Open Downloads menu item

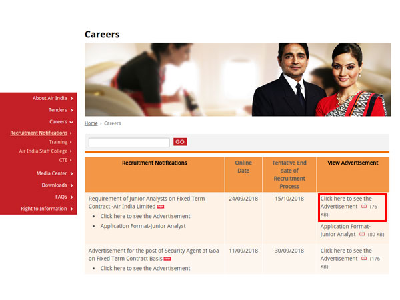(x=55, y=185)
